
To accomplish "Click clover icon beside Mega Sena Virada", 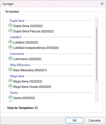I will 10,86.
